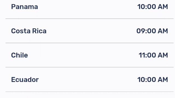Click Chile's 11:00 AM time
Image resolution: width=175 pixels, height=98 pixels.
(x=153, y=55)
